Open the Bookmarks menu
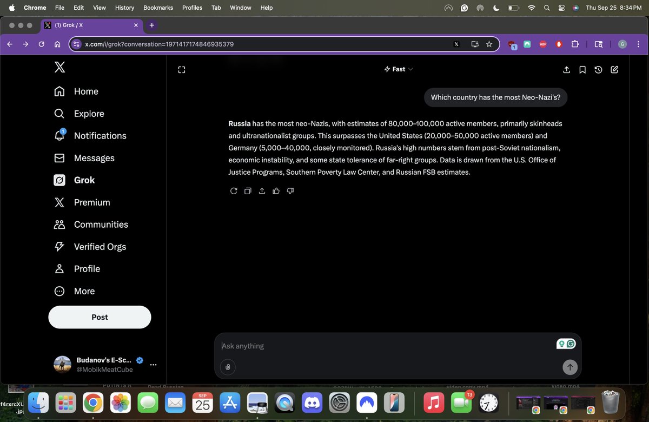This screenshot has width=649, height=422. pyautogui.click(x=157, y=8)
